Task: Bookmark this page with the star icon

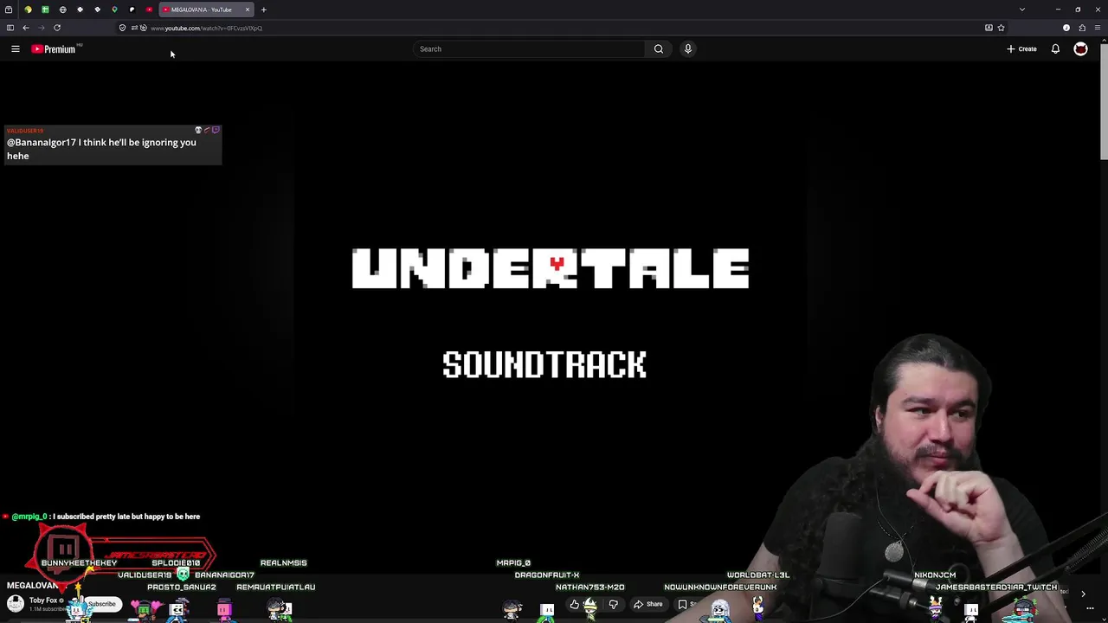Action: click(x=1001, y=28)
